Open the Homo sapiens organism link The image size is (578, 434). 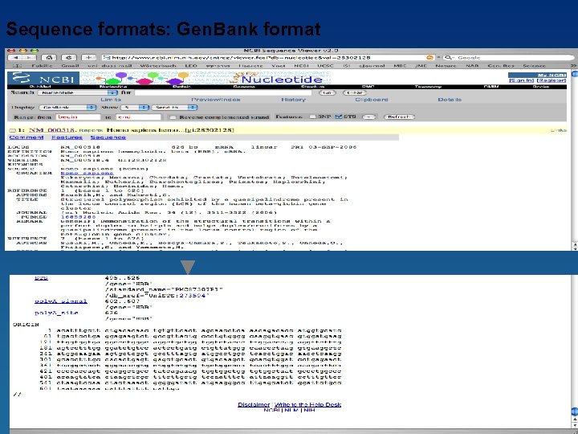pos(87,173)
